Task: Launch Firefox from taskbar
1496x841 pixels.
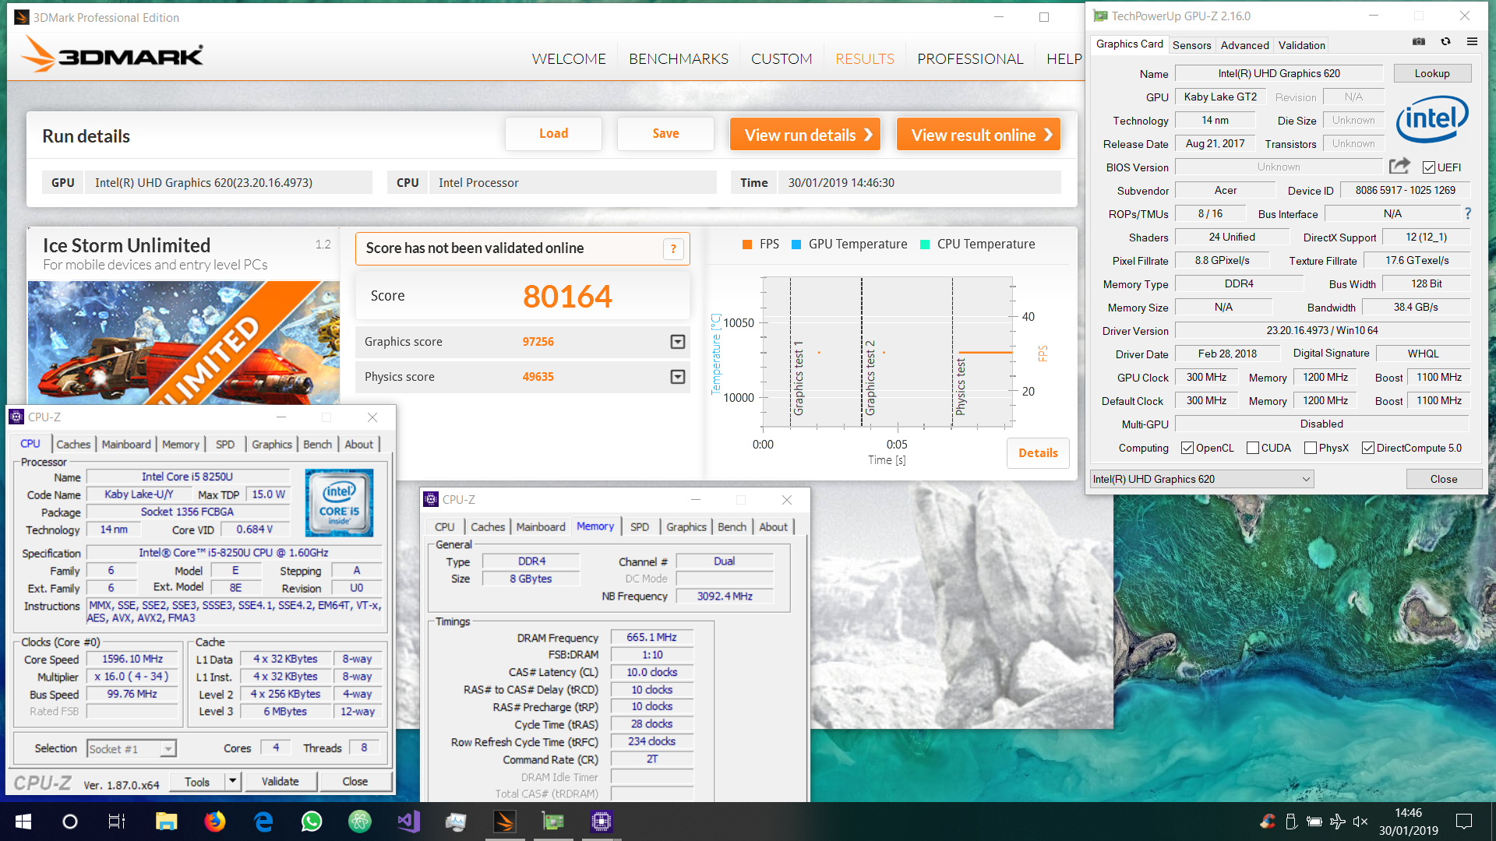Action: [214, 822]
